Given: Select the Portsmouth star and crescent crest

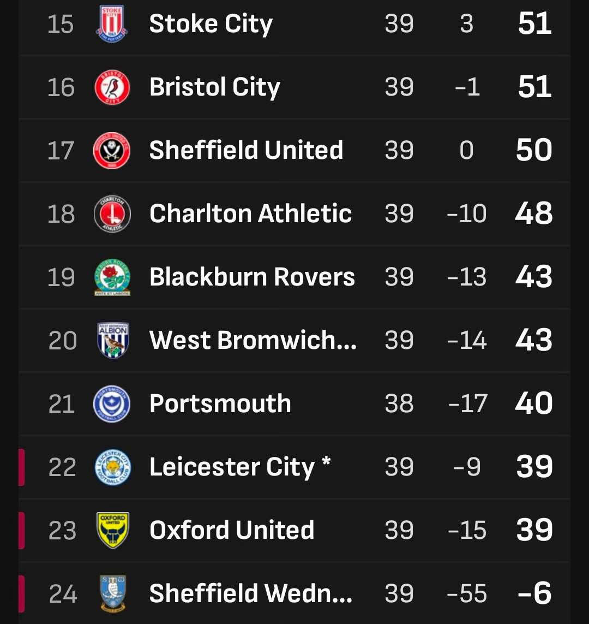Looking at the screenshot, I should pos(112,403).
